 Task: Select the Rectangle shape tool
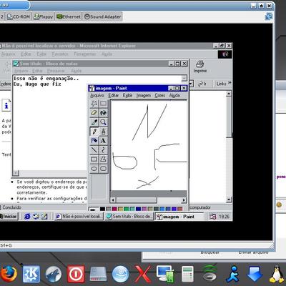[x=94, y=159]
